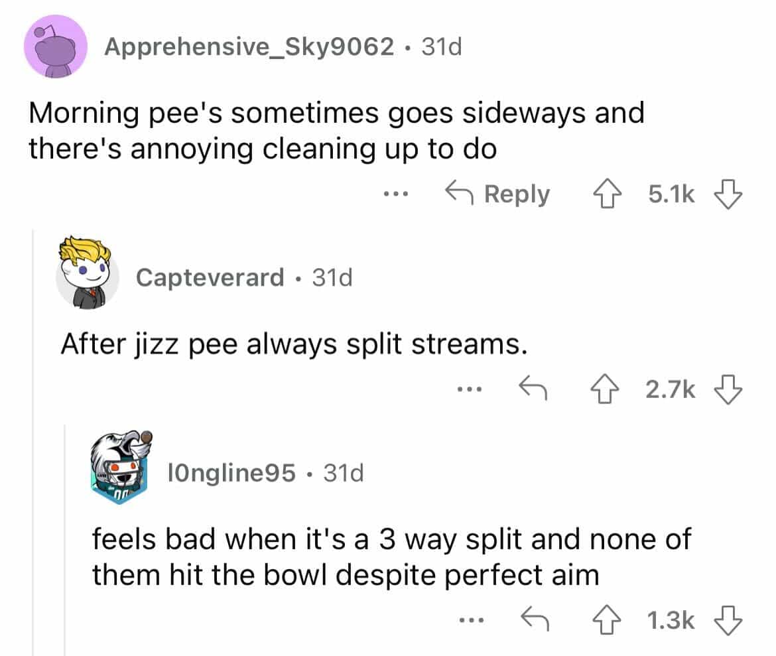Open Apprehensive_Sky9062's user profile
Screen dimensions: 776x656
click(x=249, y=46)
